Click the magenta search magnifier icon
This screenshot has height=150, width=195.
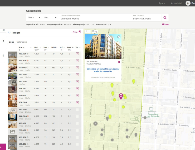pos(165,18)
